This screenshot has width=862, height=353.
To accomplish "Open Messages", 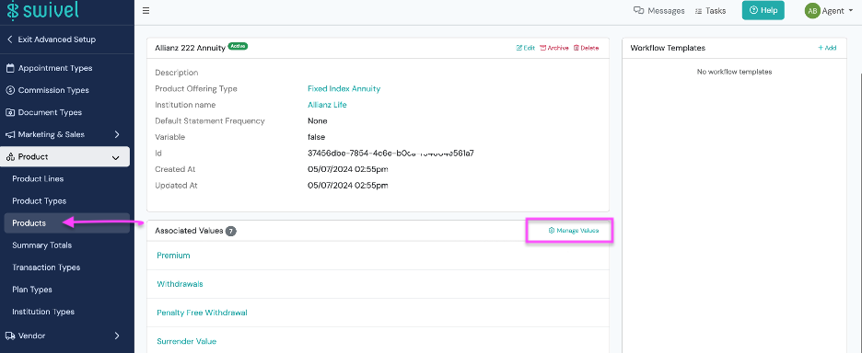I will click(659, 10).
